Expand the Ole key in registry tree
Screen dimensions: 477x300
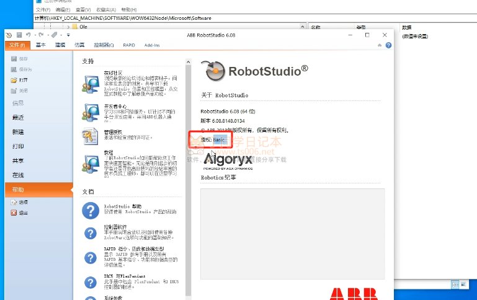pyautogui.click(x=68, y=27)
